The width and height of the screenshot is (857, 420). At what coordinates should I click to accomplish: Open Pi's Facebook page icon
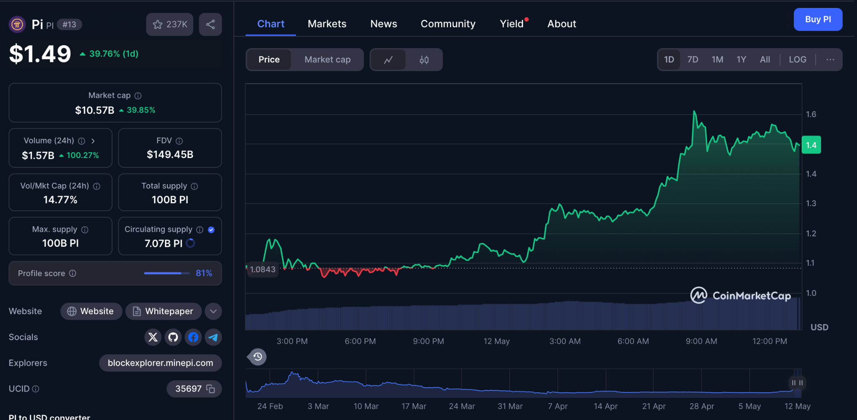[x=193, y=337]
